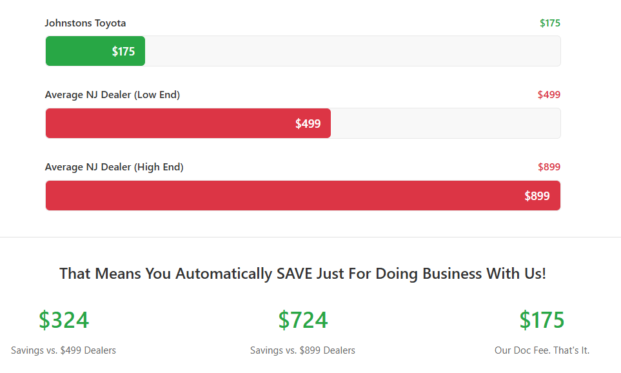621x373 pixels.
Task: Click the 'Our Doc Fee. That's It.' caption
Action: tap(542, 350)
